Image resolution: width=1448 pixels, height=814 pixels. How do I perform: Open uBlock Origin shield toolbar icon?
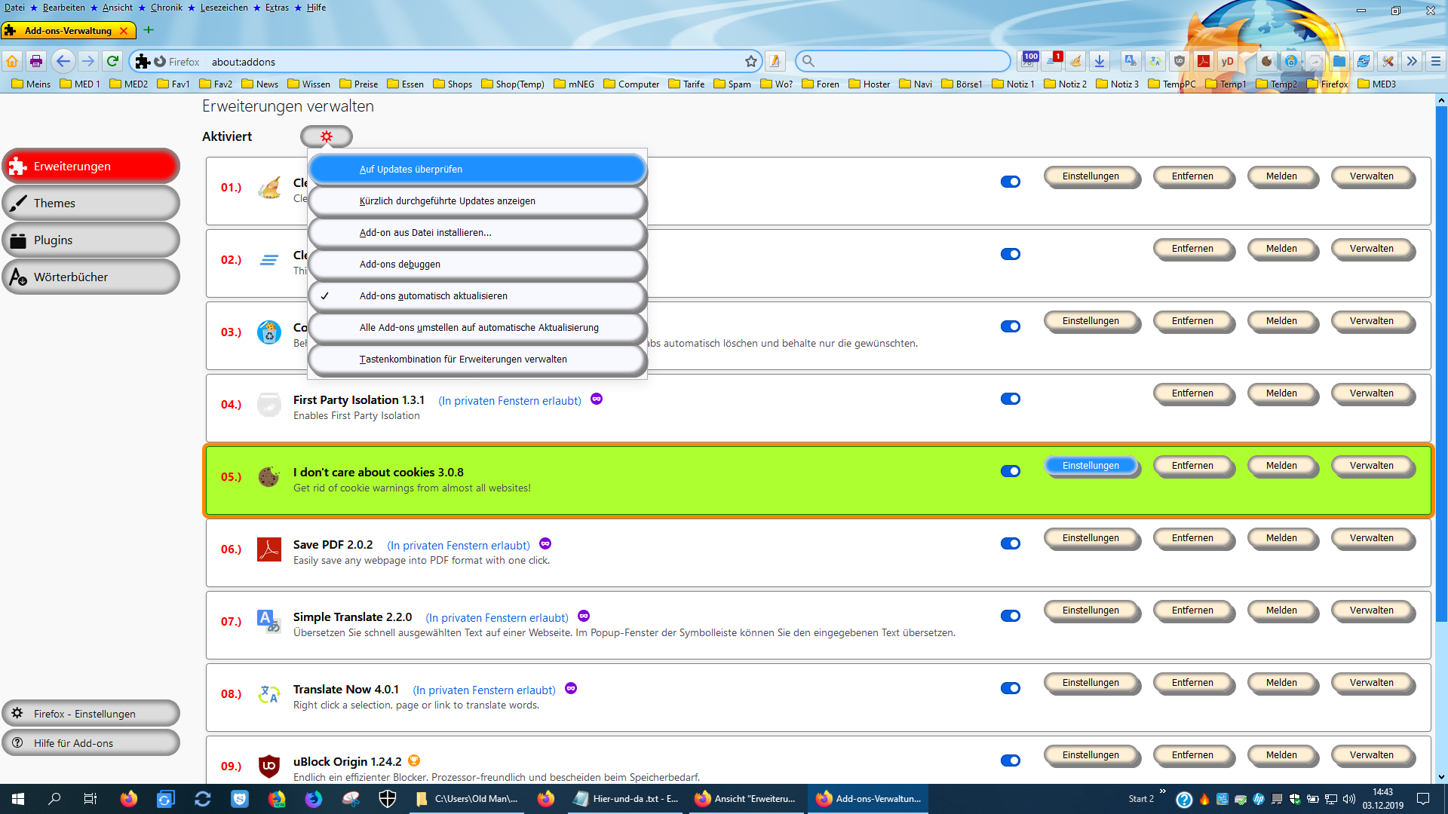pyautogui.click(x=1180, y=61)
